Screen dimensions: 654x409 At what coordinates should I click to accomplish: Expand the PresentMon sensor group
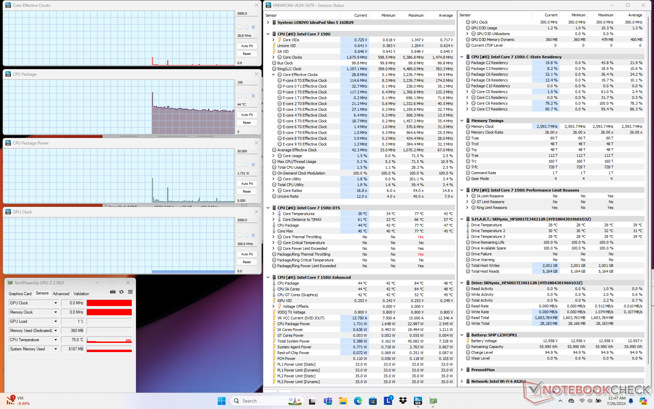[x=462, y=370]
